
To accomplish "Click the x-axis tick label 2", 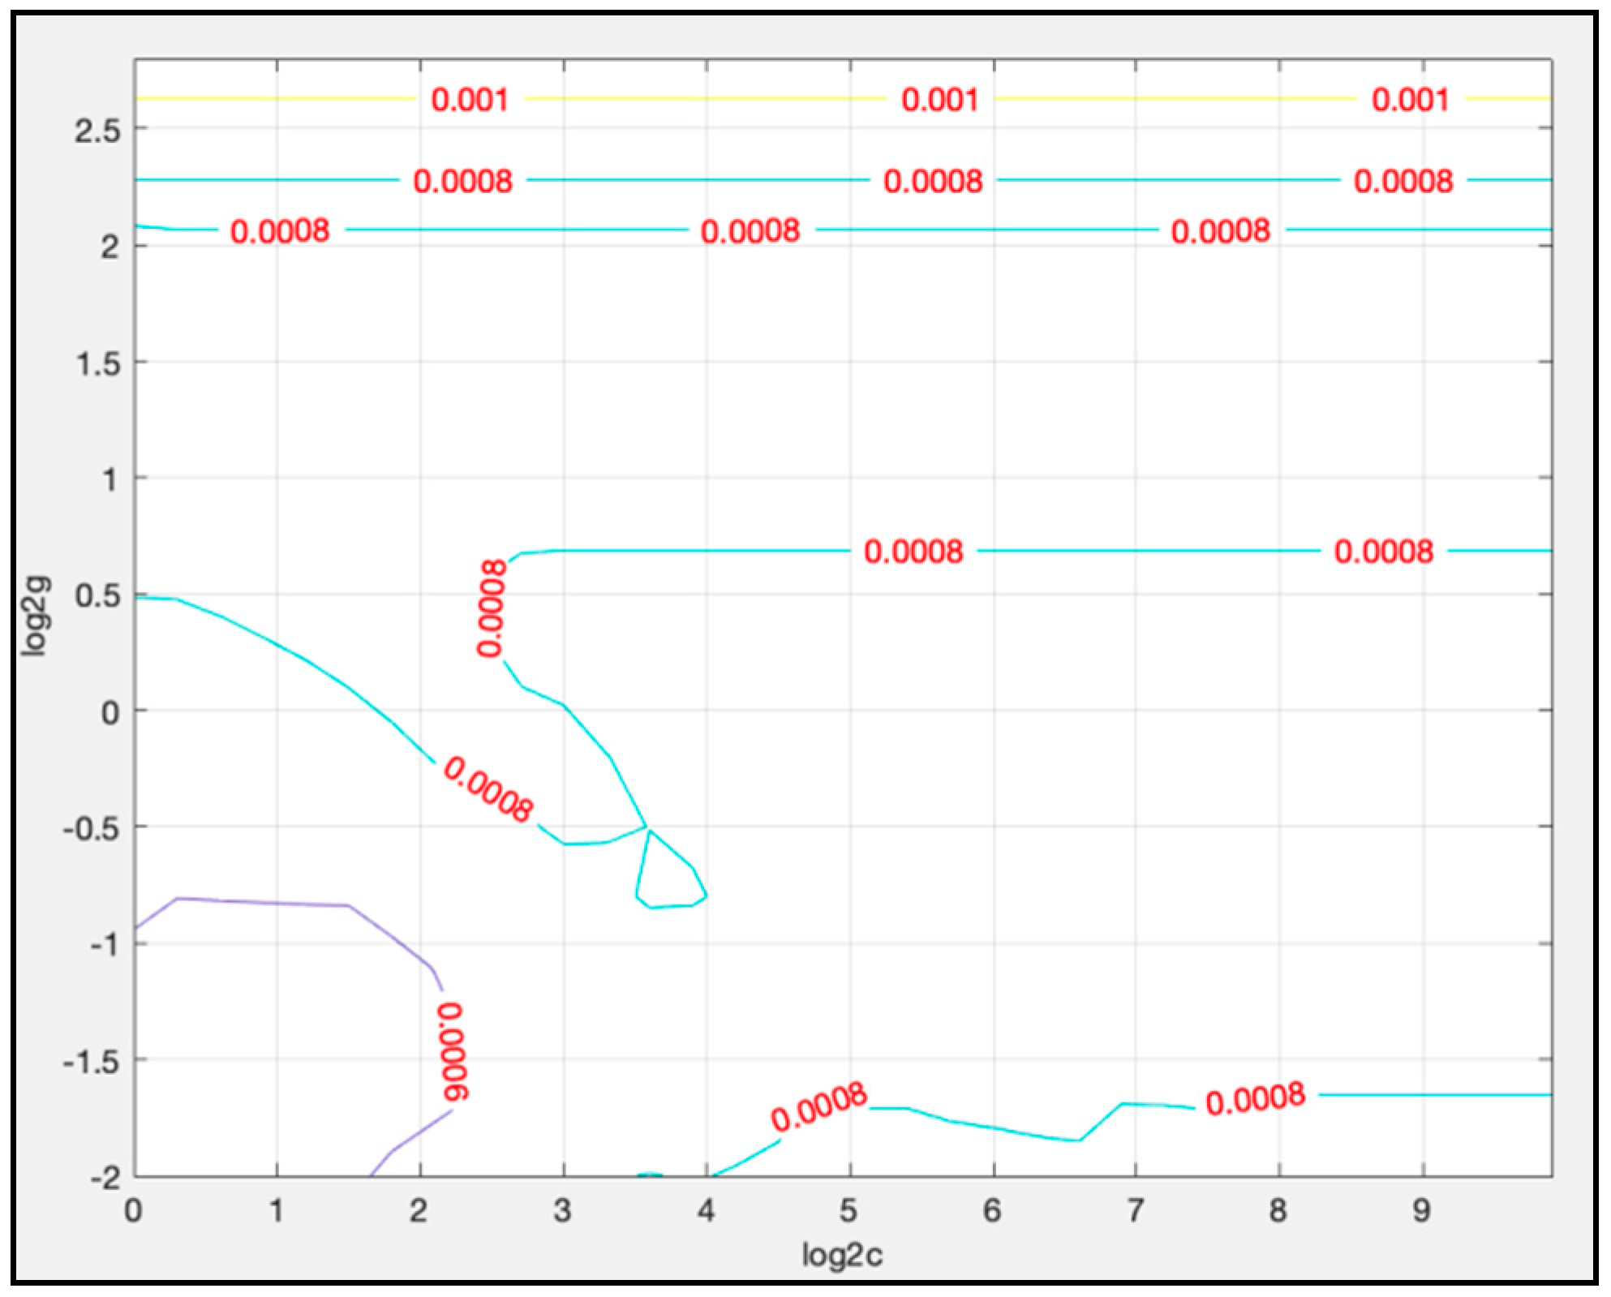I will (419, 1211).
